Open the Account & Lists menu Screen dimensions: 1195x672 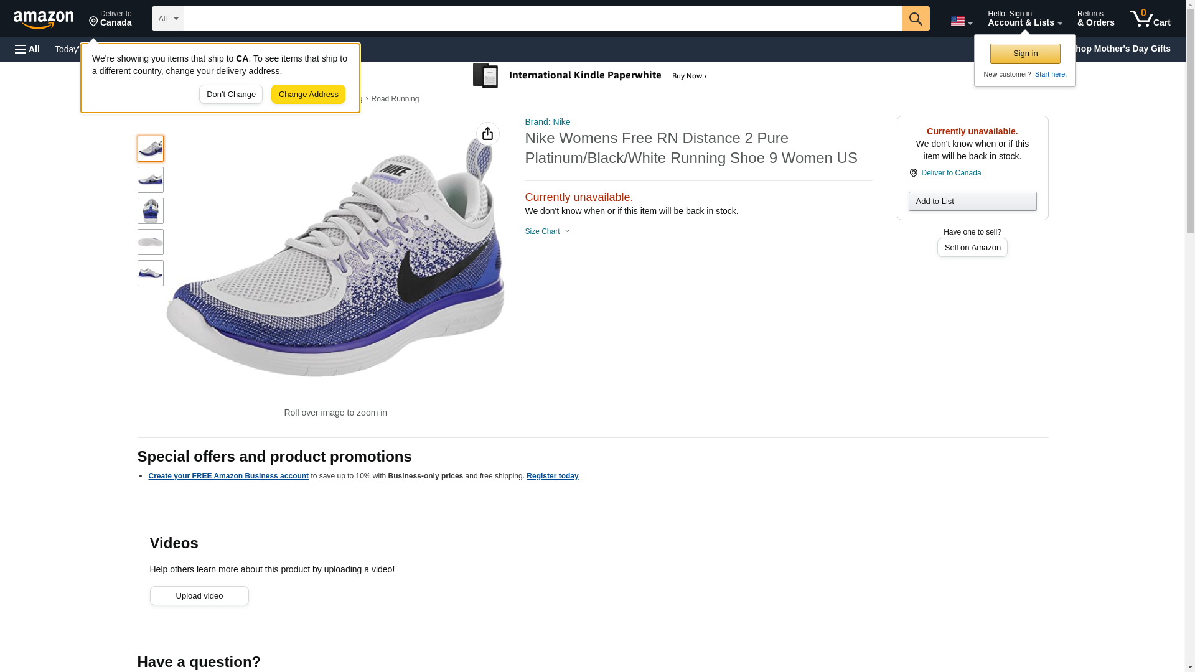1024,19
